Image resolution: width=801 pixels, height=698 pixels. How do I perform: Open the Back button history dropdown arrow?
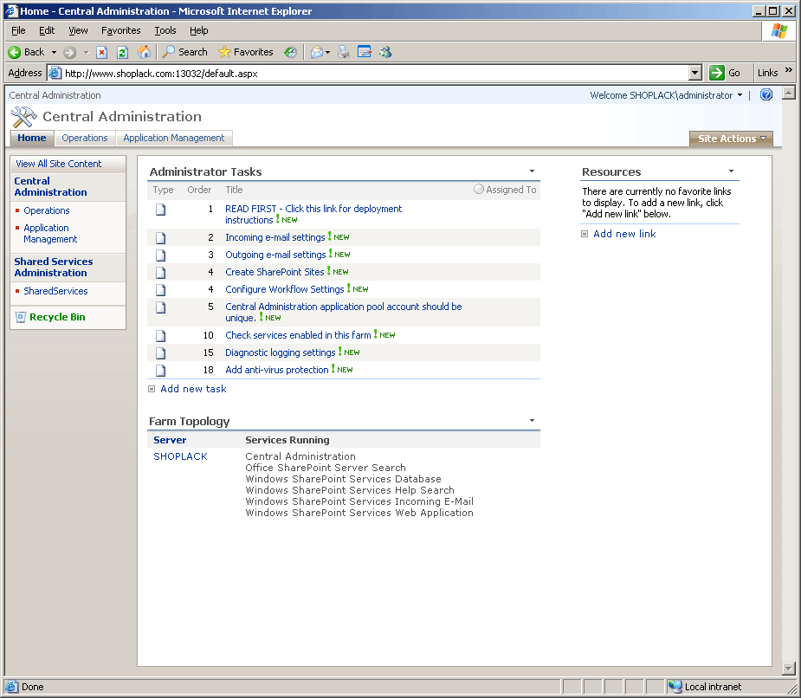(54, 52)
